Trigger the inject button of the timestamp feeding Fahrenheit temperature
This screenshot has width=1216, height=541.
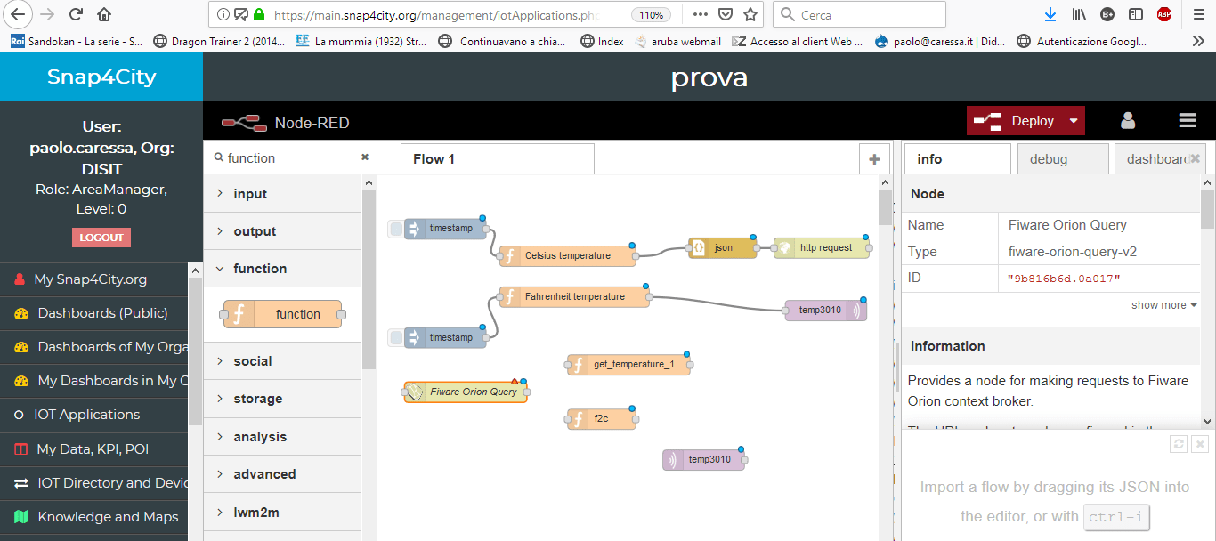click(x=396, y=337)
